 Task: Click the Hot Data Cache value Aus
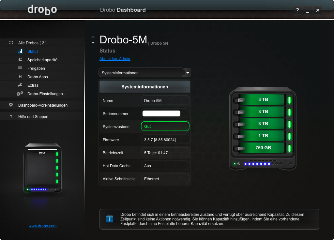(165, 166)
